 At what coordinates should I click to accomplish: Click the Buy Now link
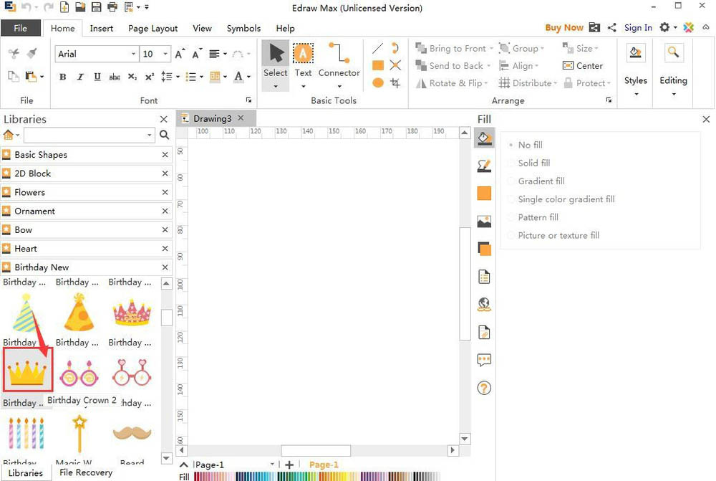click(563, 28)
